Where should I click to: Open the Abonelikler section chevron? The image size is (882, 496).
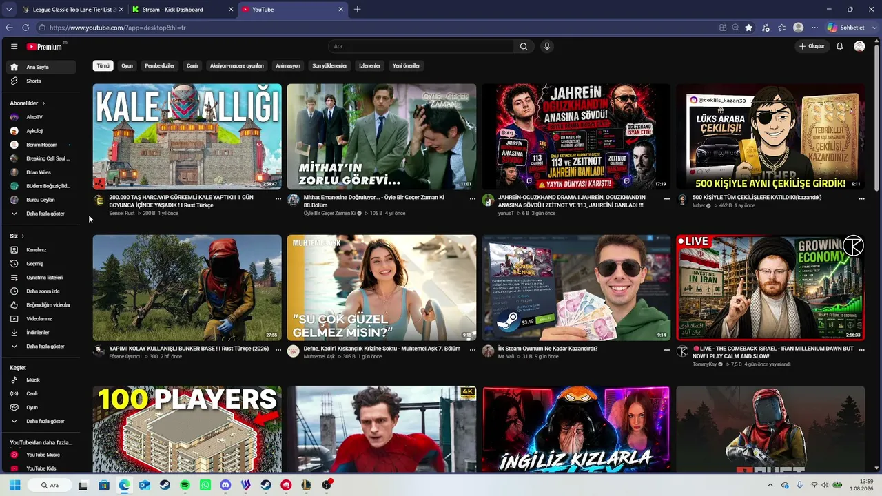click(43, 103)
